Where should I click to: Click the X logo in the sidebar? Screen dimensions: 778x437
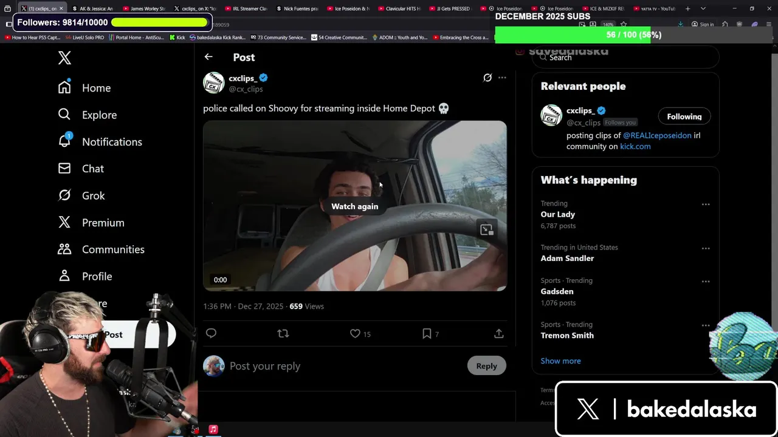(64, 58)
